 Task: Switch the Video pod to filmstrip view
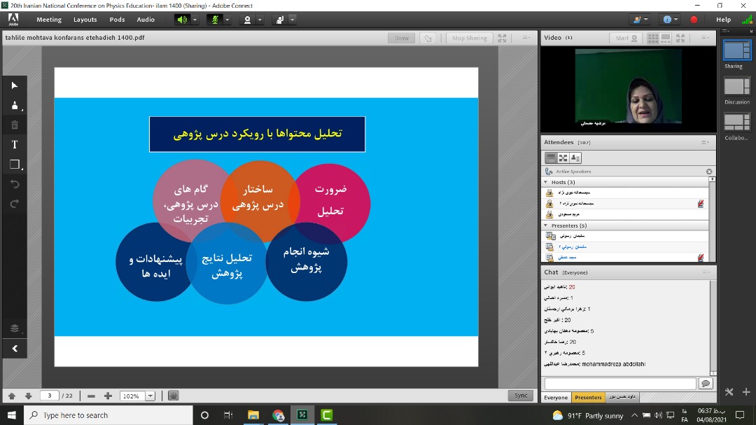665,37
